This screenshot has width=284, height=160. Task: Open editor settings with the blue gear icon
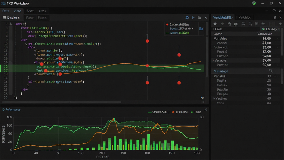[187, 17]
